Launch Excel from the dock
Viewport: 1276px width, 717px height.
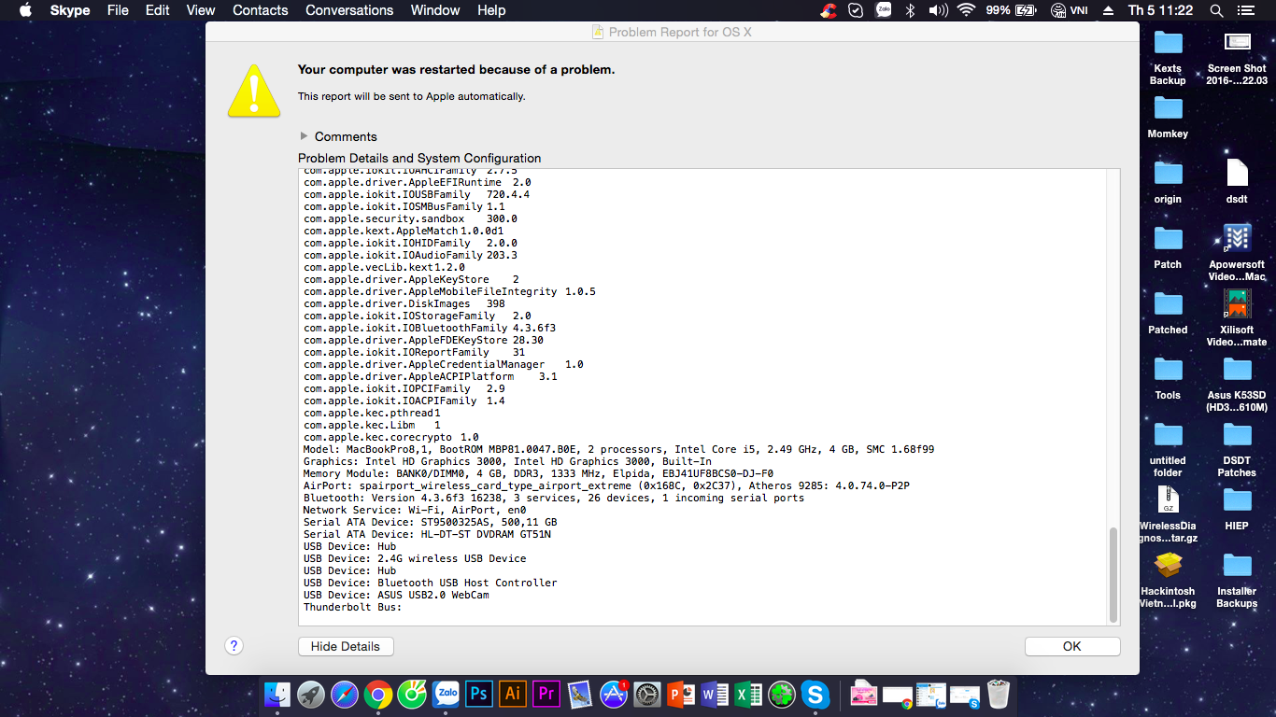click(x=747, y=694)
